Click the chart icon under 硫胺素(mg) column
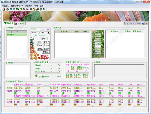This screenshot has height=114, width=151. tap(88, 93)
